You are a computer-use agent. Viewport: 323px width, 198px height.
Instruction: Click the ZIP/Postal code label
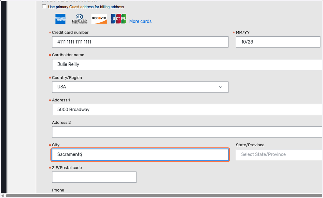click(x=67, y=168)
